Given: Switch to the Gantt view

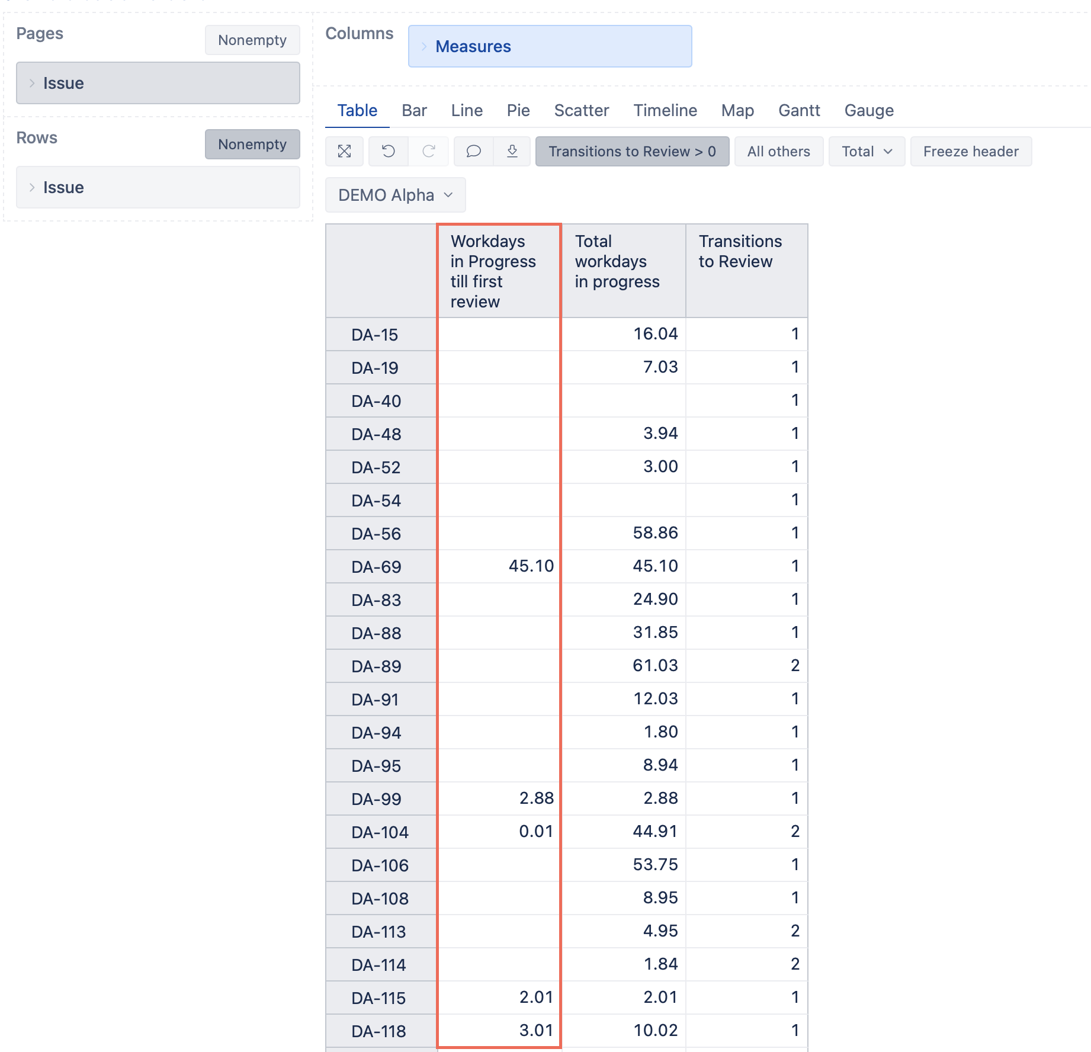Looking at the screenshot, I should [798, 110].
